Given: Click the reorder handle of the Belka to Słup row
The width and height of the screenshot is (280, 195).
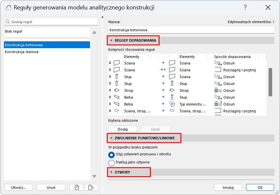Looking at the screenshot, I should (110, 97).
